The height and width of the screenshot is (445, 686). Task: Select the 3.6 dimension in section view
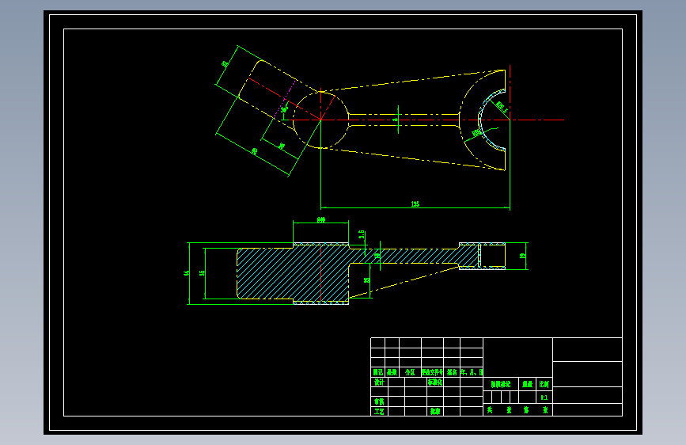click(x=362, y=234)
